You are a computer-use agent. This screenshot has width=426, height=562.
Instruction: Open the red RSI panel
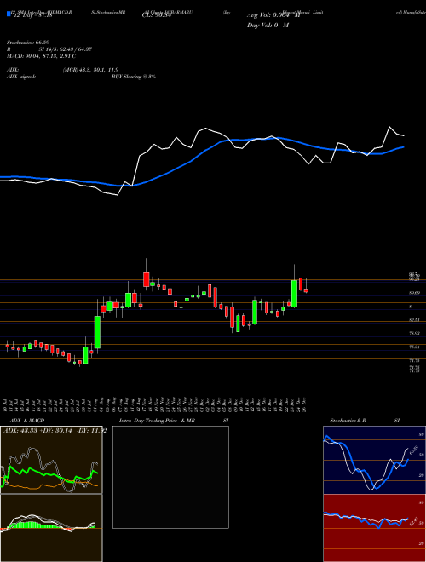374,528
